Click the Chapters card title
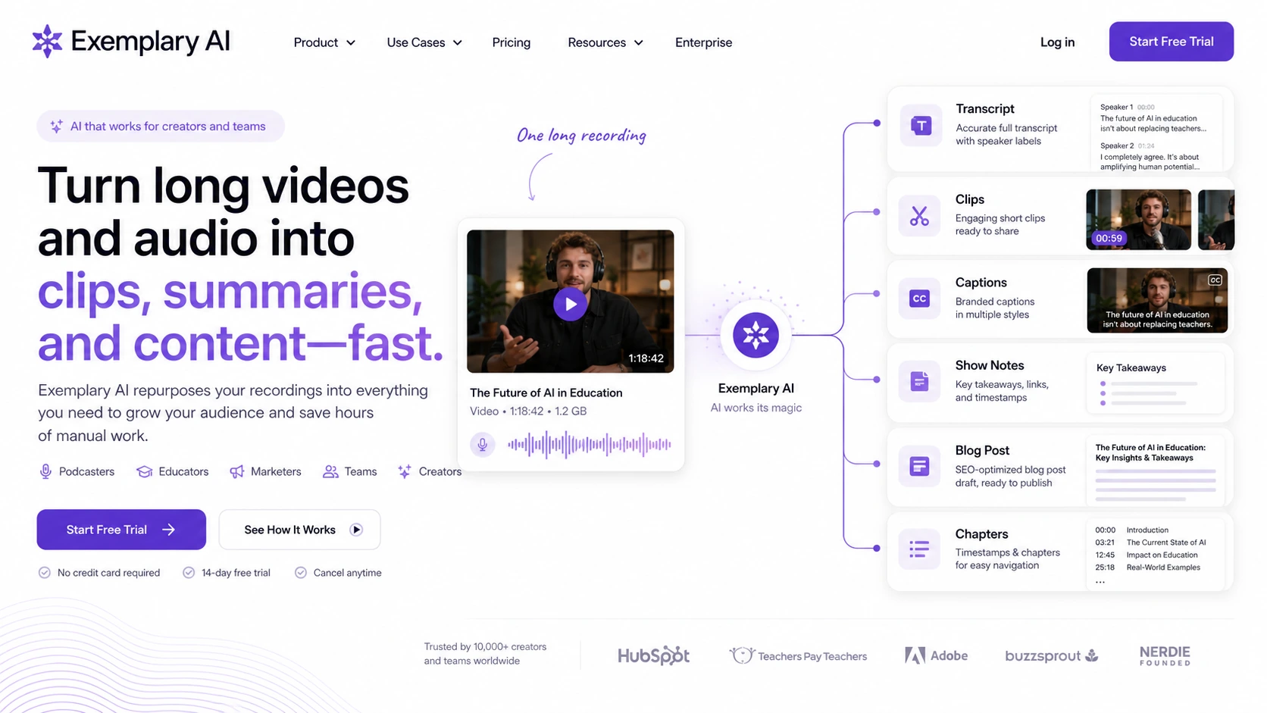The height and width of the screenshot is (713, 1267). tap(981, 534)
